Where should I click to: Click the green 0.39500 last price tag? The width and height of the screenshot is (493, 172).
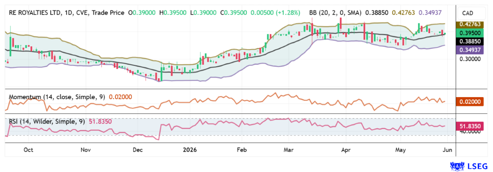[470, 32]
